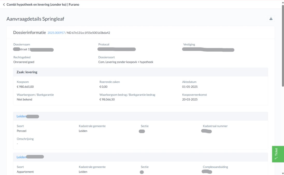
Task: Open the Leiden link above the Appartement details
Action: 22,157
